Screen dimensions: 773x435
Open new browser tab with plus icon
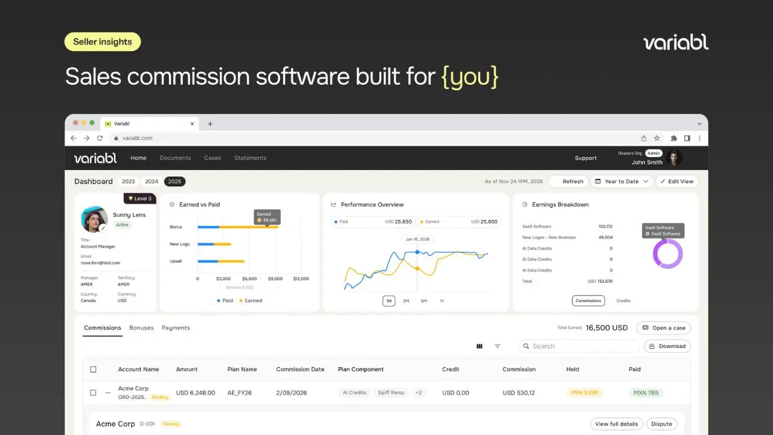point(210,124)
